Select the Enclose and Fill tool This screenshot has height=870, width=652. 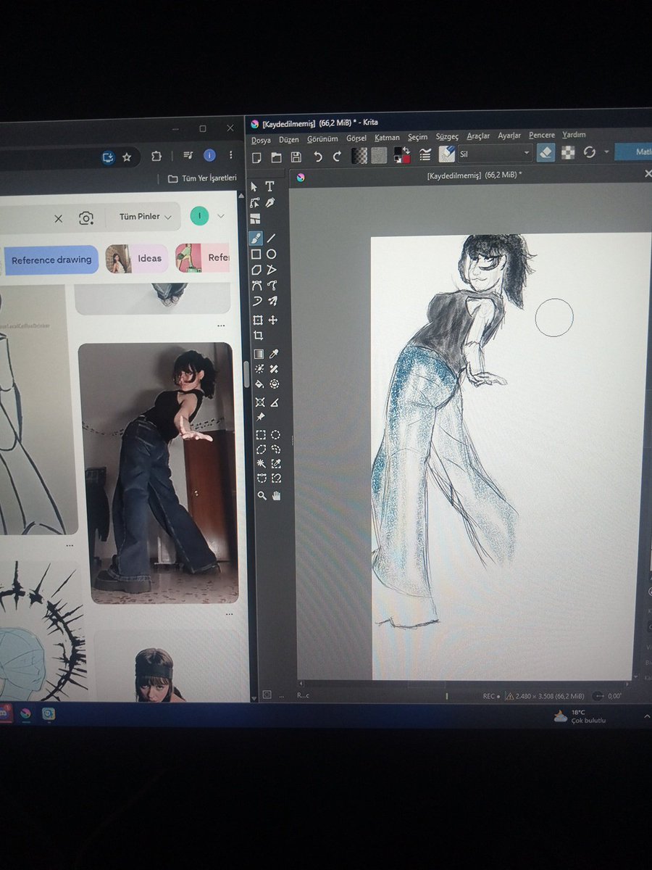tap(275, 384)
